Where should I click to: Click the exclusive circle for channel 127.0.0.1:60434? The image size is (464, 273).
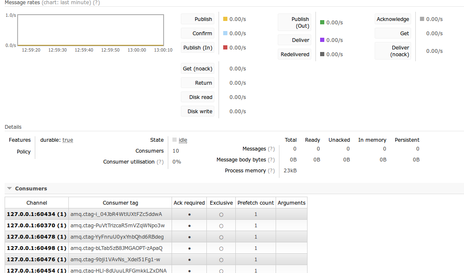[x=221, y=215]
